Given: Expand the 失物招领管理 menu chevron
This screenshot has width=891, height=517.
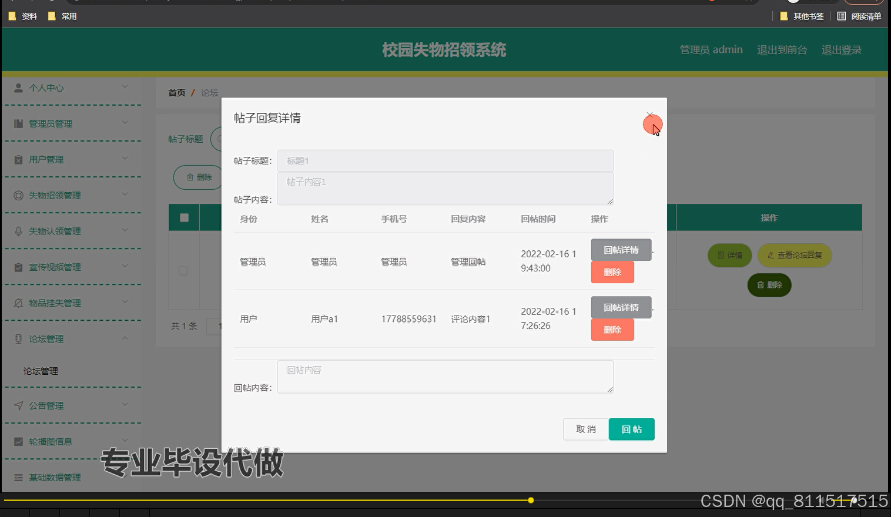Looking at the screenshot, I should click(x=125, y=194).
